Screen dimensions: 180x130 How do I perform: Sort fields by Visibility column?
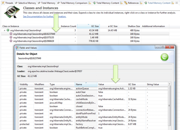(26, 84)
